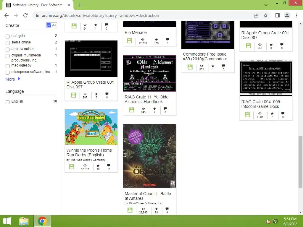Image resolution: width=303 pixels, height=227 pixels.
Task: Open File Explorer from taskbar
Action: click(24, 221)
